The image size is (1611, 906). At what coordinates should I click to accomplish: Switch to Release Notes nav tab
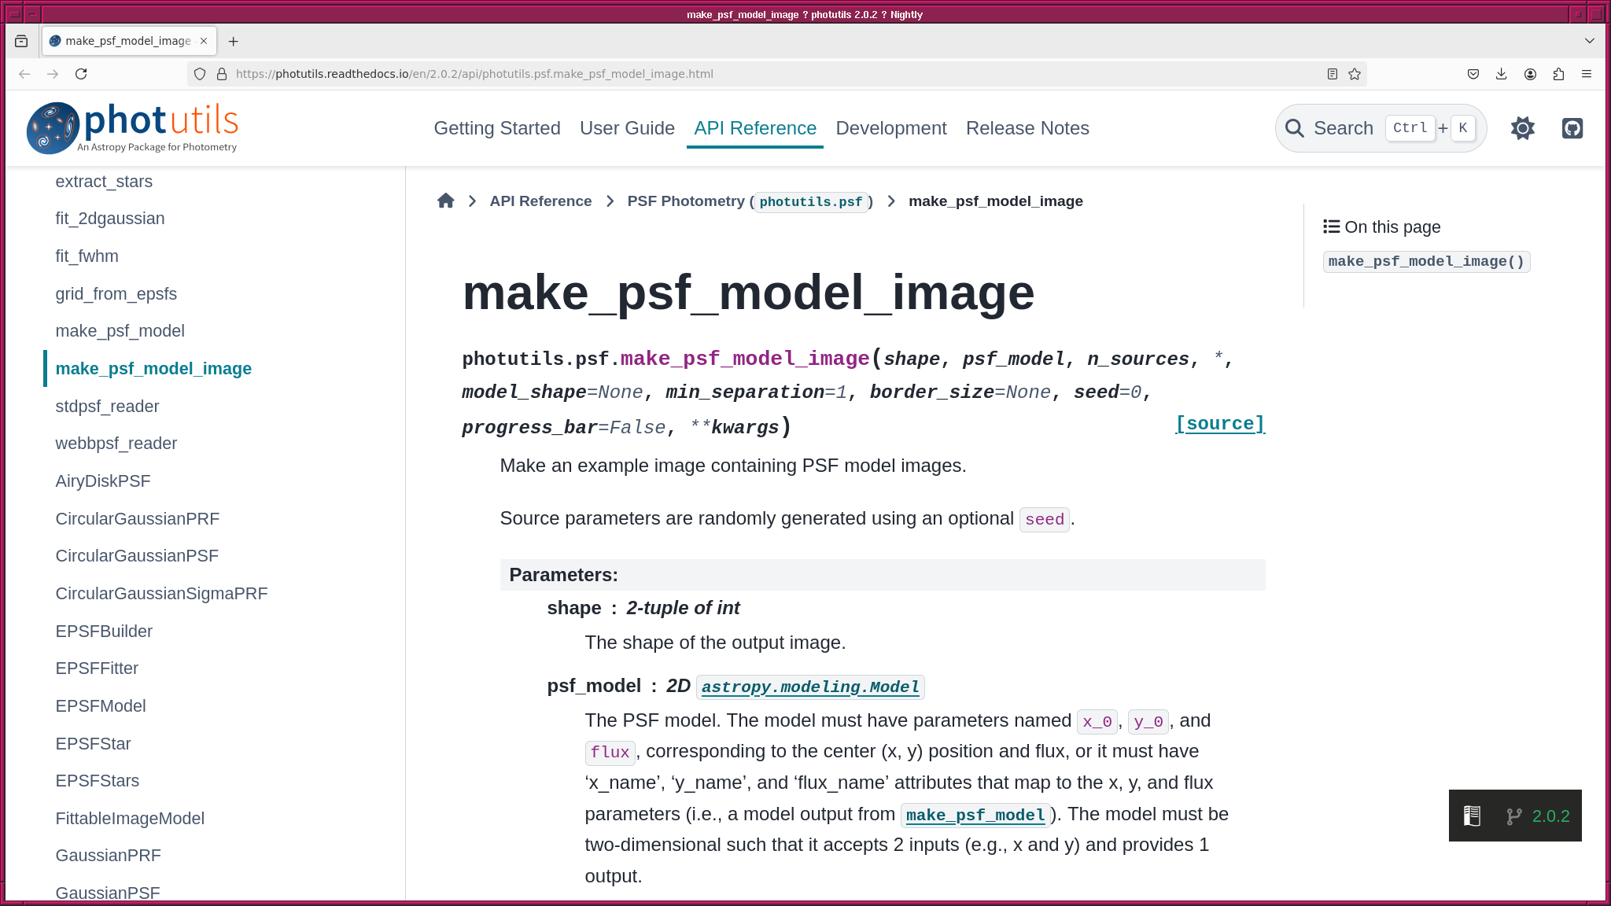pos(1027,128)
